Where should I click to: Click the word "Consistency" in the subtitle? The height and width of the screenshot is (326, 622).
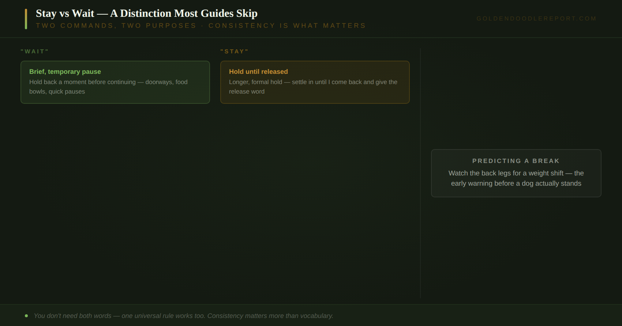[242, 26]
